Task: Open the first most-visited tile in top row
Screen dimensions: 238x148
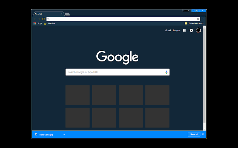Action: coord(78,95)
